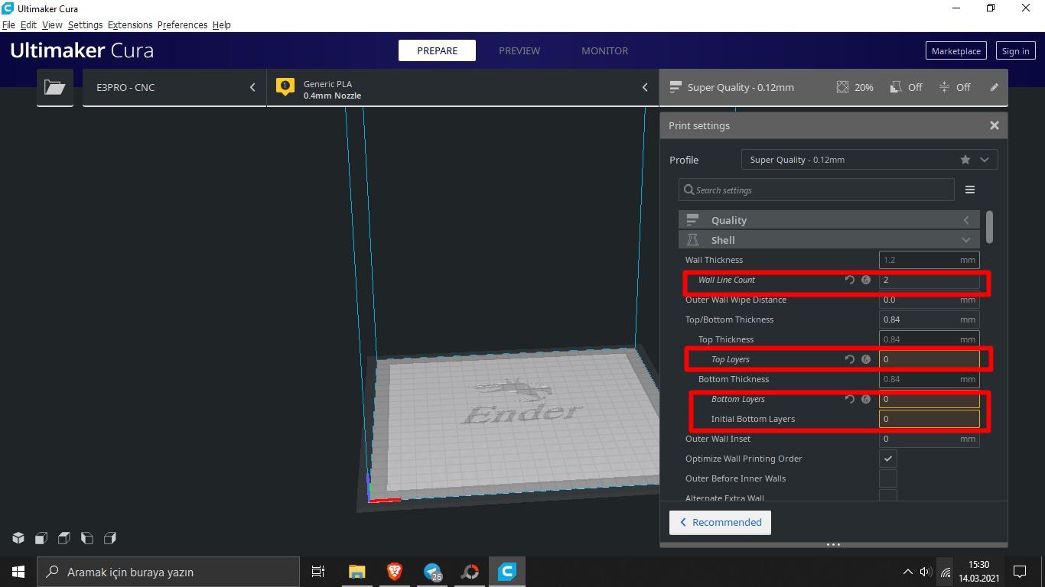1045x587 pixels.
Task: Open file folder icon
Action: (55, 87)
